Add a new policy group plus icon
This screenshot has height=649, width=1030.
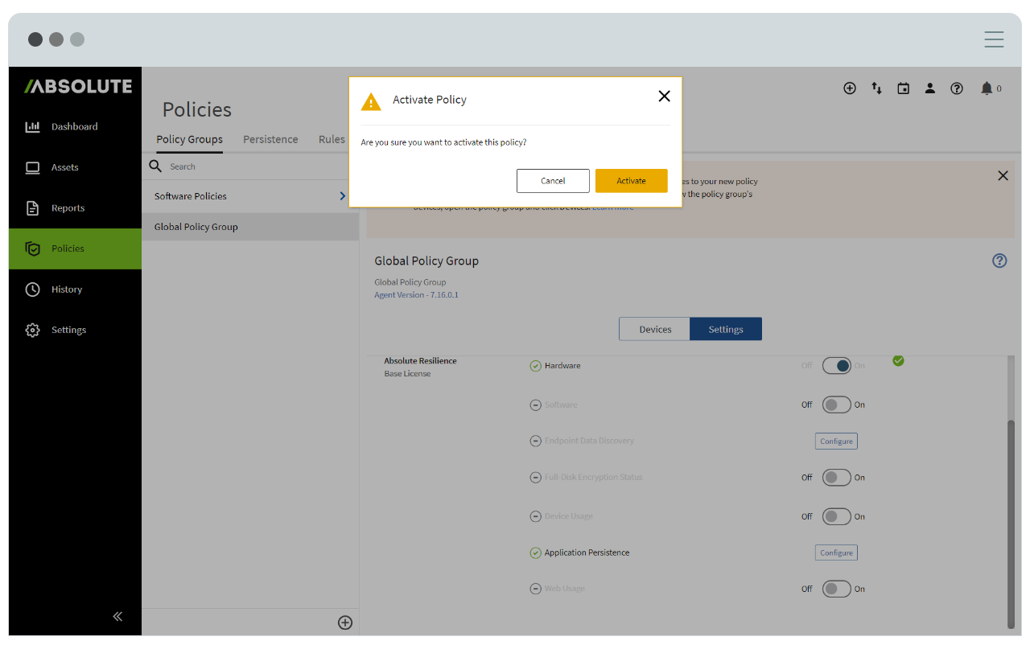pos(345,622)
